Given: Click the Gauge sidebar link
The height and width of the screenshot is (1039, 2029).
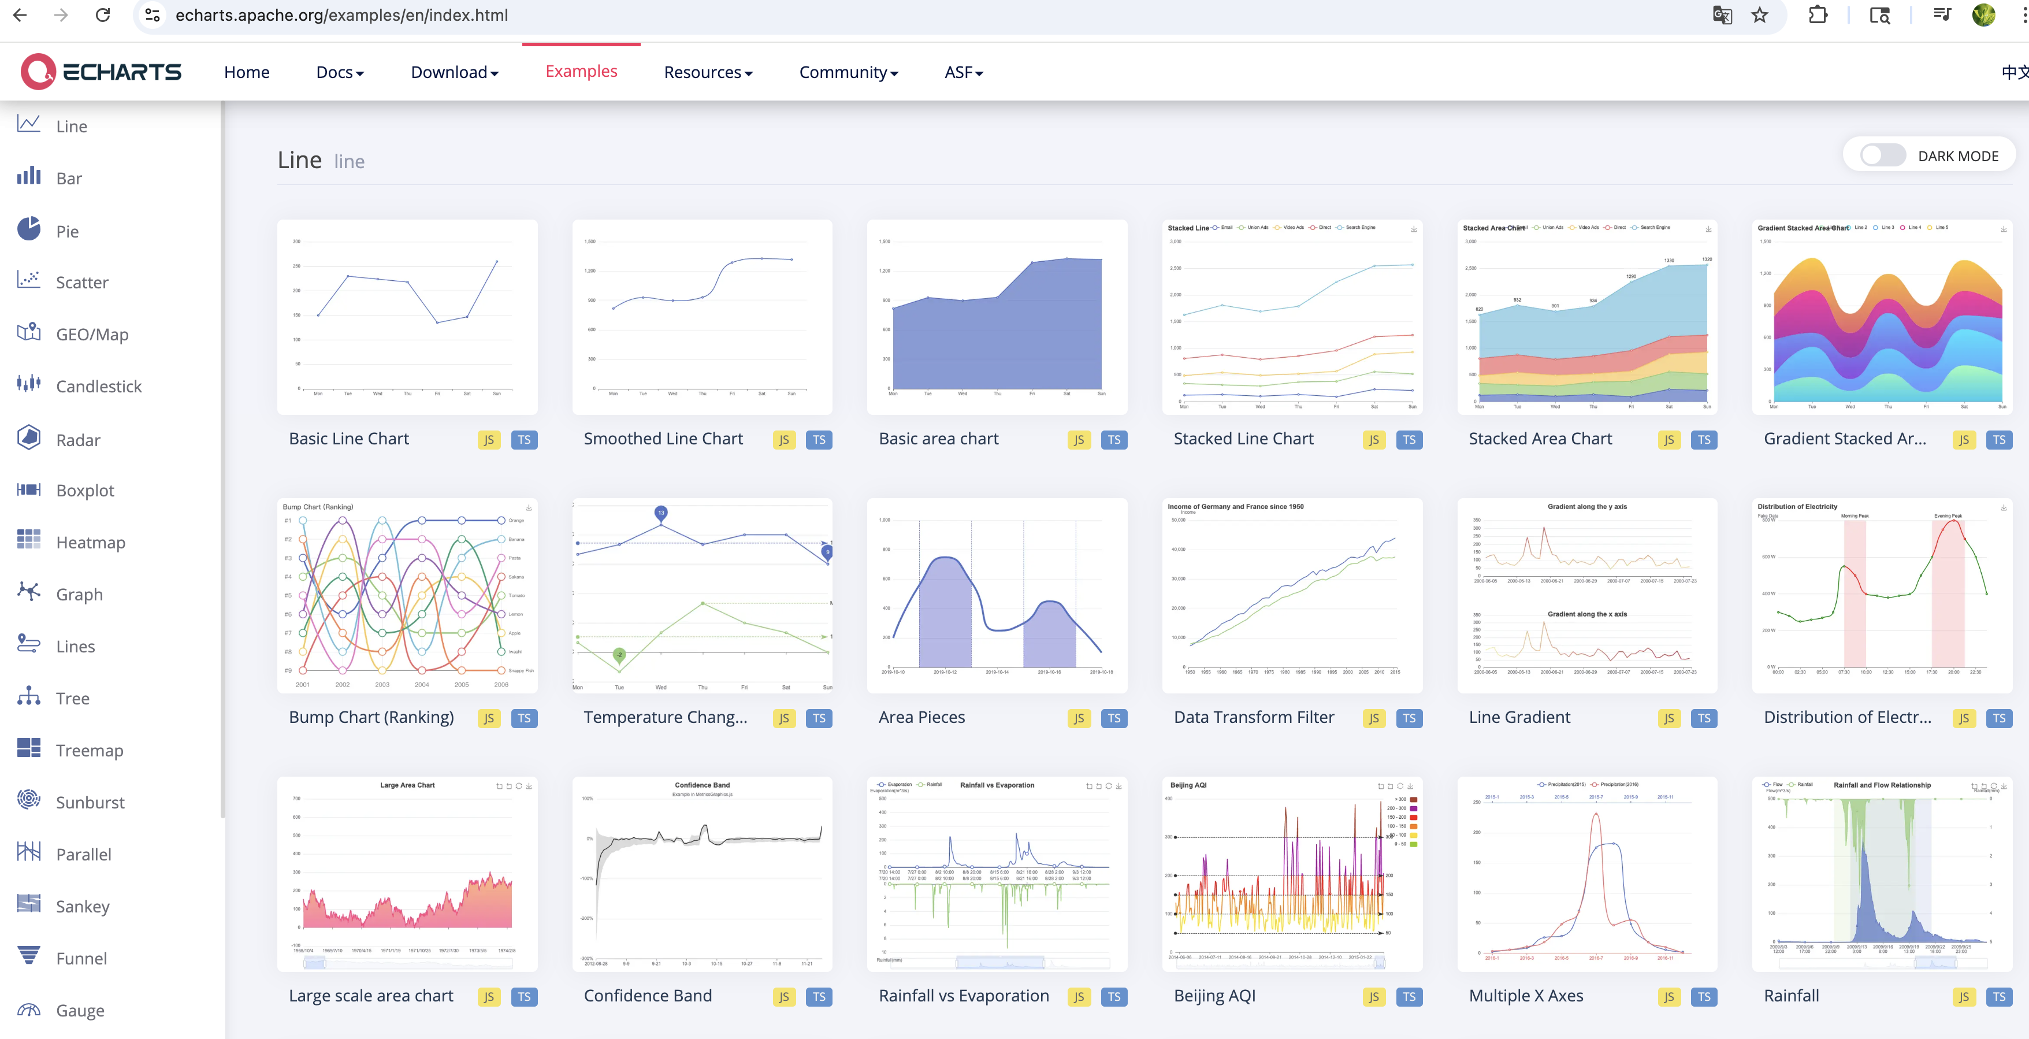Looking at the screenshot, I should click(x=80, y=1010).
